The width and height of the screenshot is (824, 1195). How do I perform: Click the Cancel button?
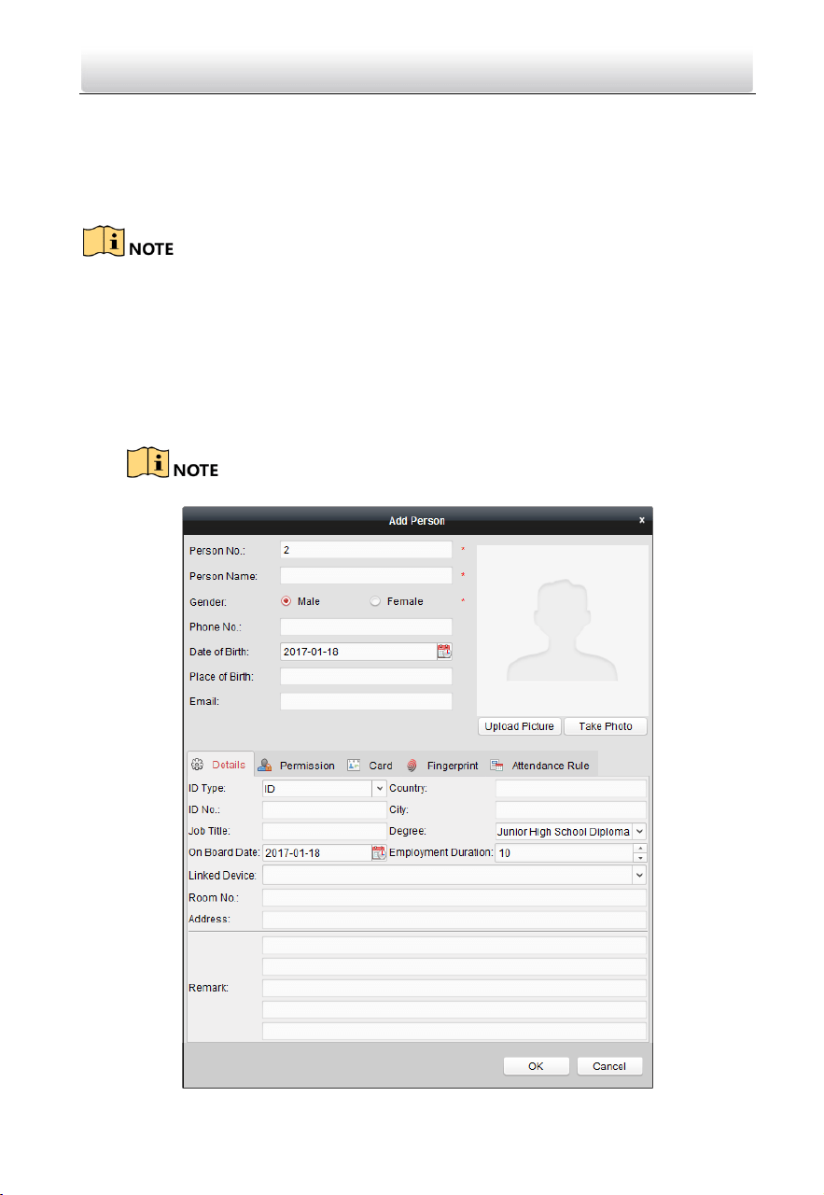[x=609, y=1066]
